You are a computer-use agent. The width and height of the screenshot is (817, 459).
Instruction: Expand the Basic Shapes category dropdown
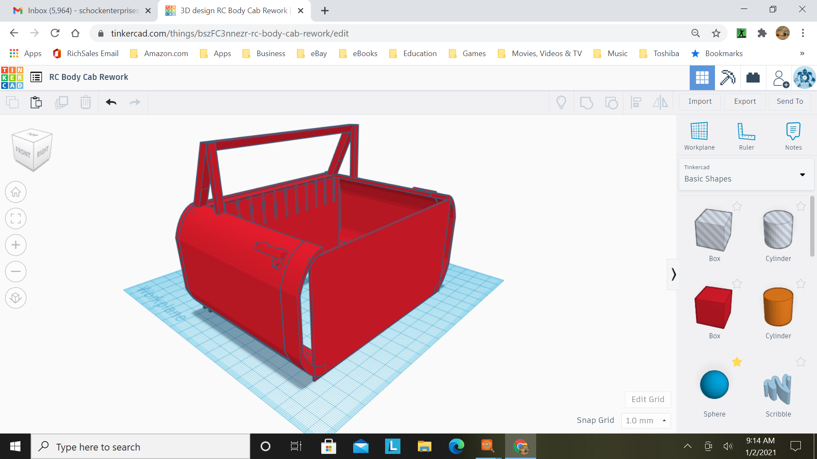(746, 174)
